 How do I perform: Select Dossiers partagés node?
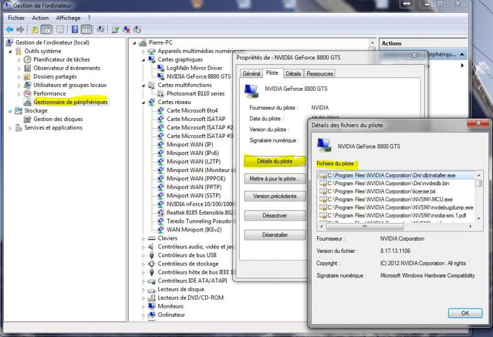coord(55,76)
